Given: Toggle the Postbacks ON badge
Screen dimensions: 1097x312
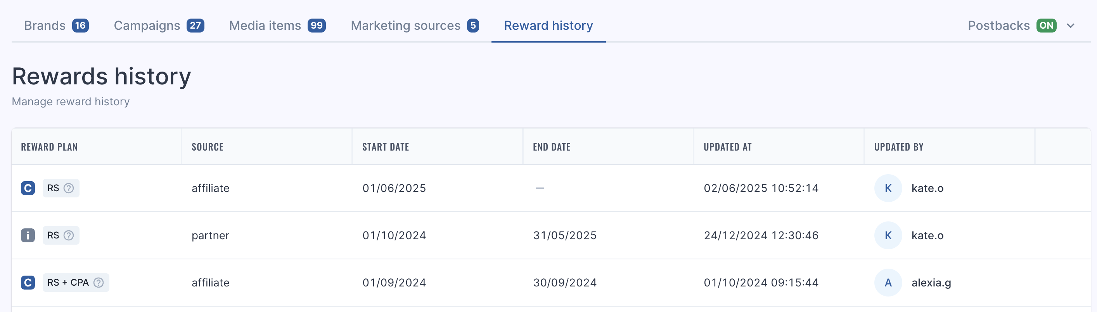Looking at the screenshot, I should pos(1046,26).
